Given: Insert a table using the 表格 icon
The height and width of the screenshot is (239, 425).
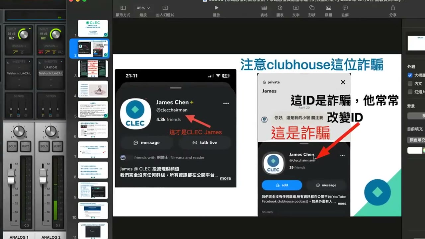Looking at the screenshot, I should tap(264, 8).
